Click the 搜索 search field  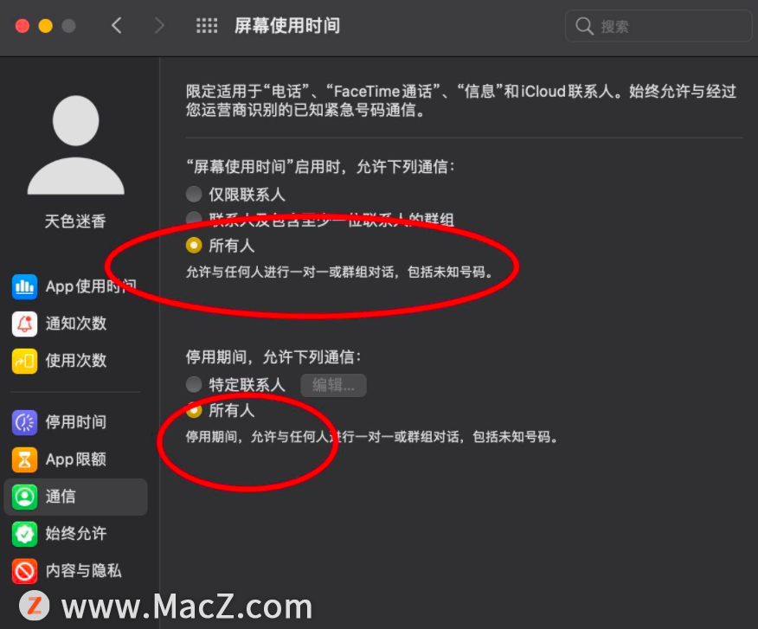coord(658,26)
